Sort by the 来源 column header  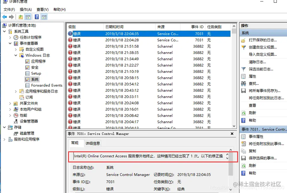coord(168,27)
